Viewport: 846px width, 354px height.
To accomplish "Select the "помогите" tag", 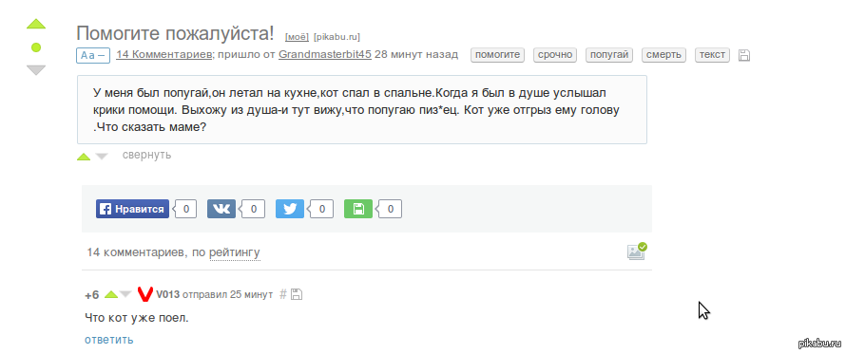I will [x=497, y=55].
